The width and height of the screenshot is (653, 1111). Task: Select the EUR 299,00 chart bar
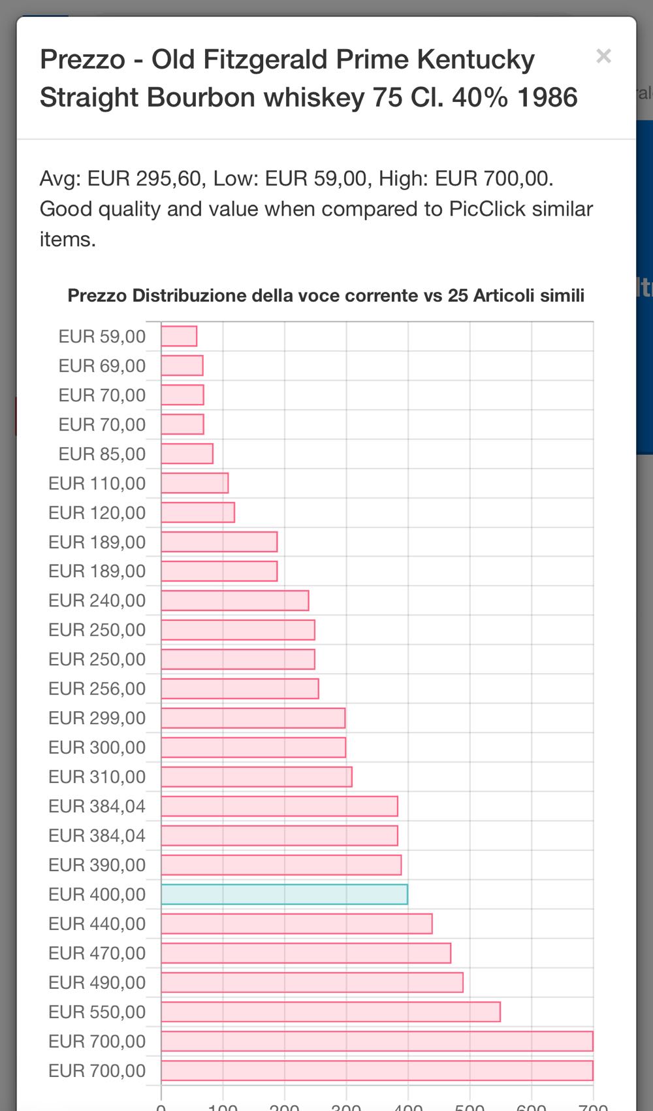point(253,718)
